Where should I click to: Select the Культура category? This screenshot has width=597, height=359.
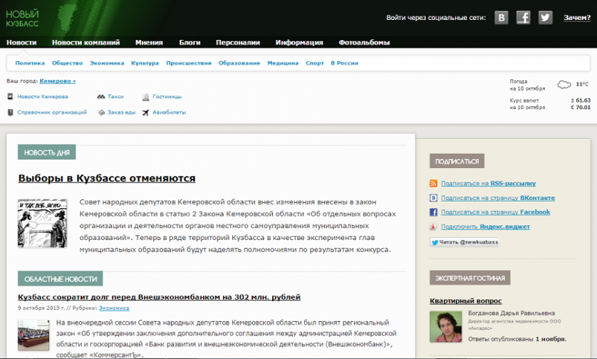tap(145, 63)
